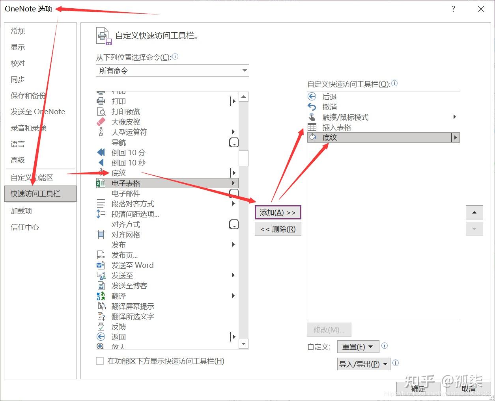Click the rewind icon for 倒回 10 分
Viewport: 495px width, 401px height.
101,152
